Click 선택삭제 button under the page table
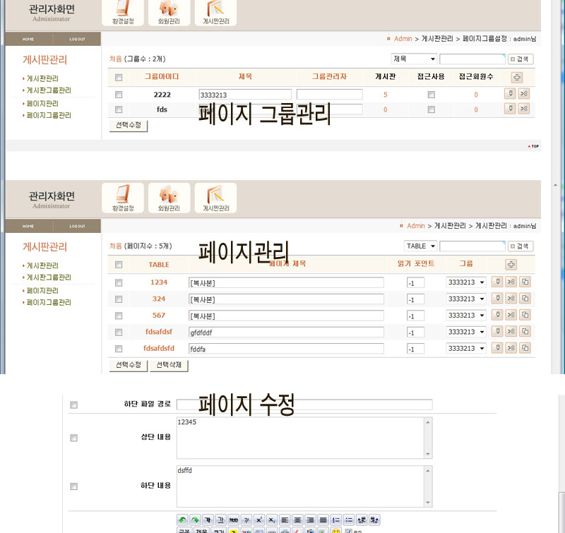Viewport: 565px width, 533px height. tap(169, 366)
